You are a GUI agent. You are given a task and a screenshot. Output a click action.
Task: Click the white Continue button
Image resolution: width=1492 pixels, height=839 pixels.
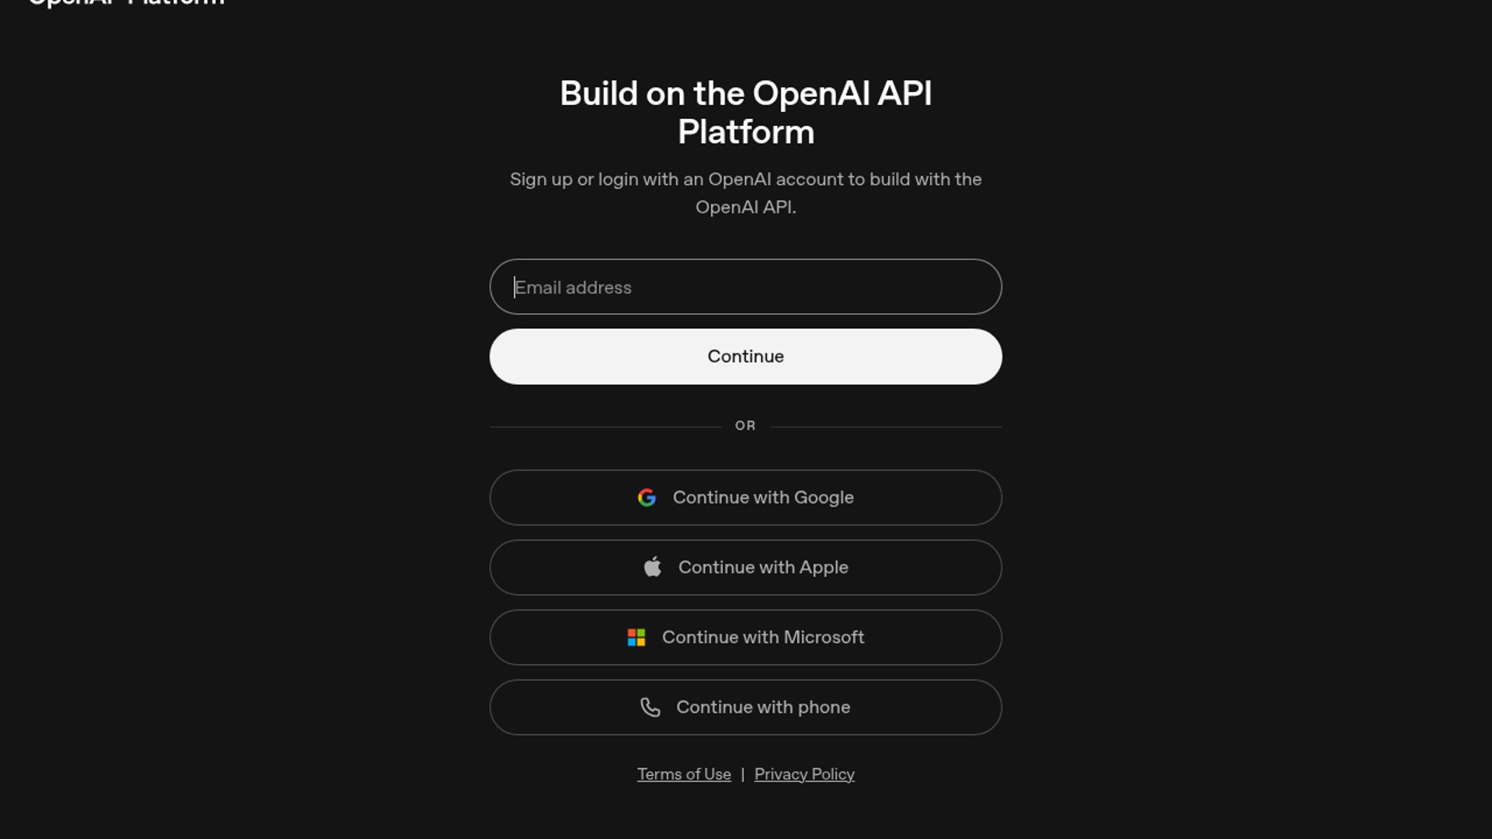[746, 357]
